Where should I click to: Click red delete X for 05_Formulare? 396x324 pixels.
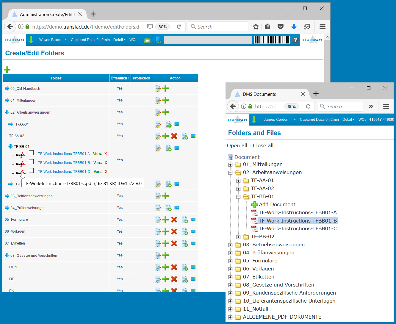[174, 220]
